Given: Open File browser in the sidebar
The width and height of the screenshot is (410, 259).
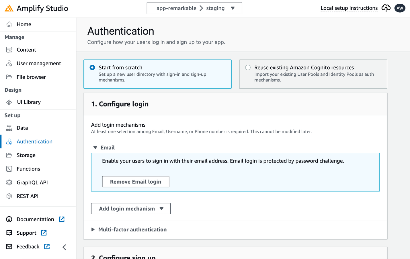Looking at the screenshot, I should 31,77.
